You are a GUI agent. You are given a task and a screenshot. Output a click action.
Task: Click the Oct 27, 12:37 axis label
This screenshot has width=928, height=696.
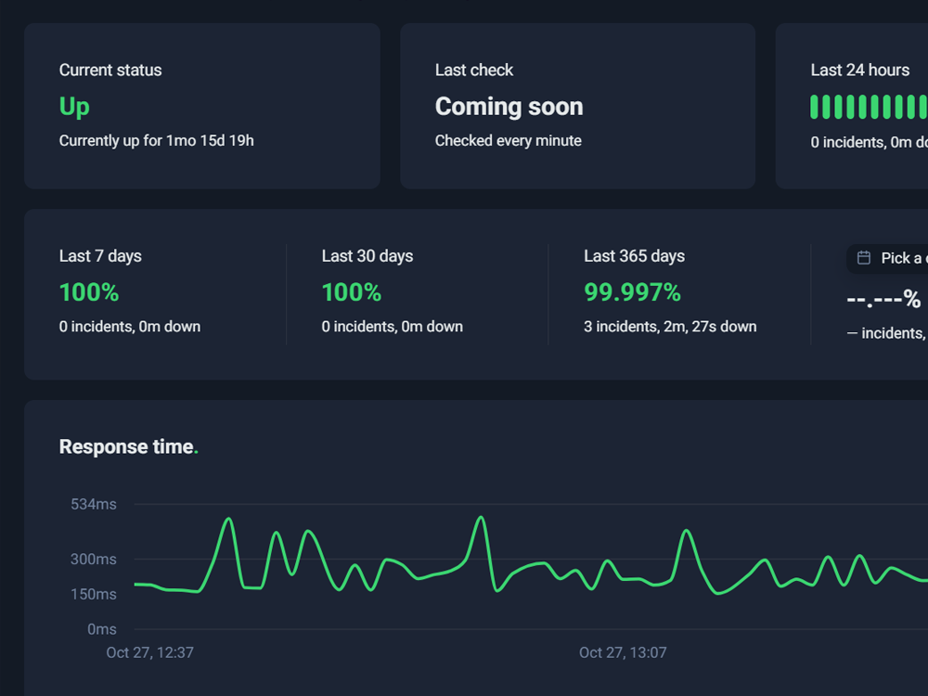[149, 652]
